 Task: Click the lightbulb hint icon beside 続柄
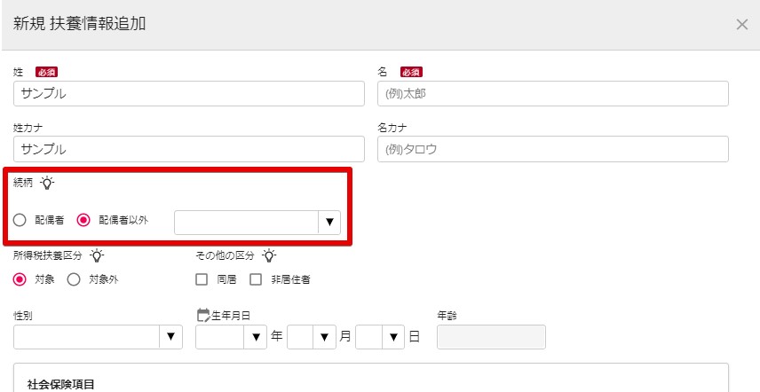(x=47, y=183)
